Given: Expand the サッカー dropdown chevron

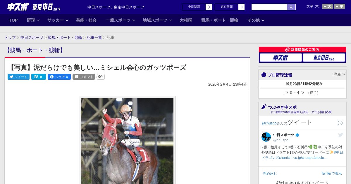Looking at the screenshot, I should pos(67,20).
